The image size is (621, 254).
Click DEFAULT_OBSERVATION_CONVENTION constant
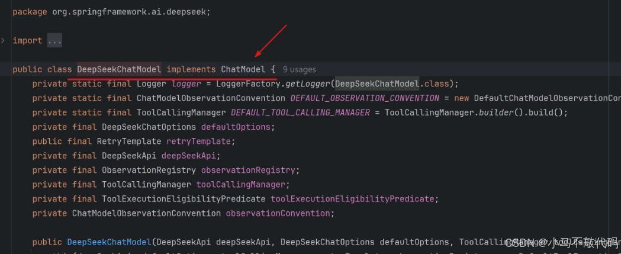pos(365,98)
